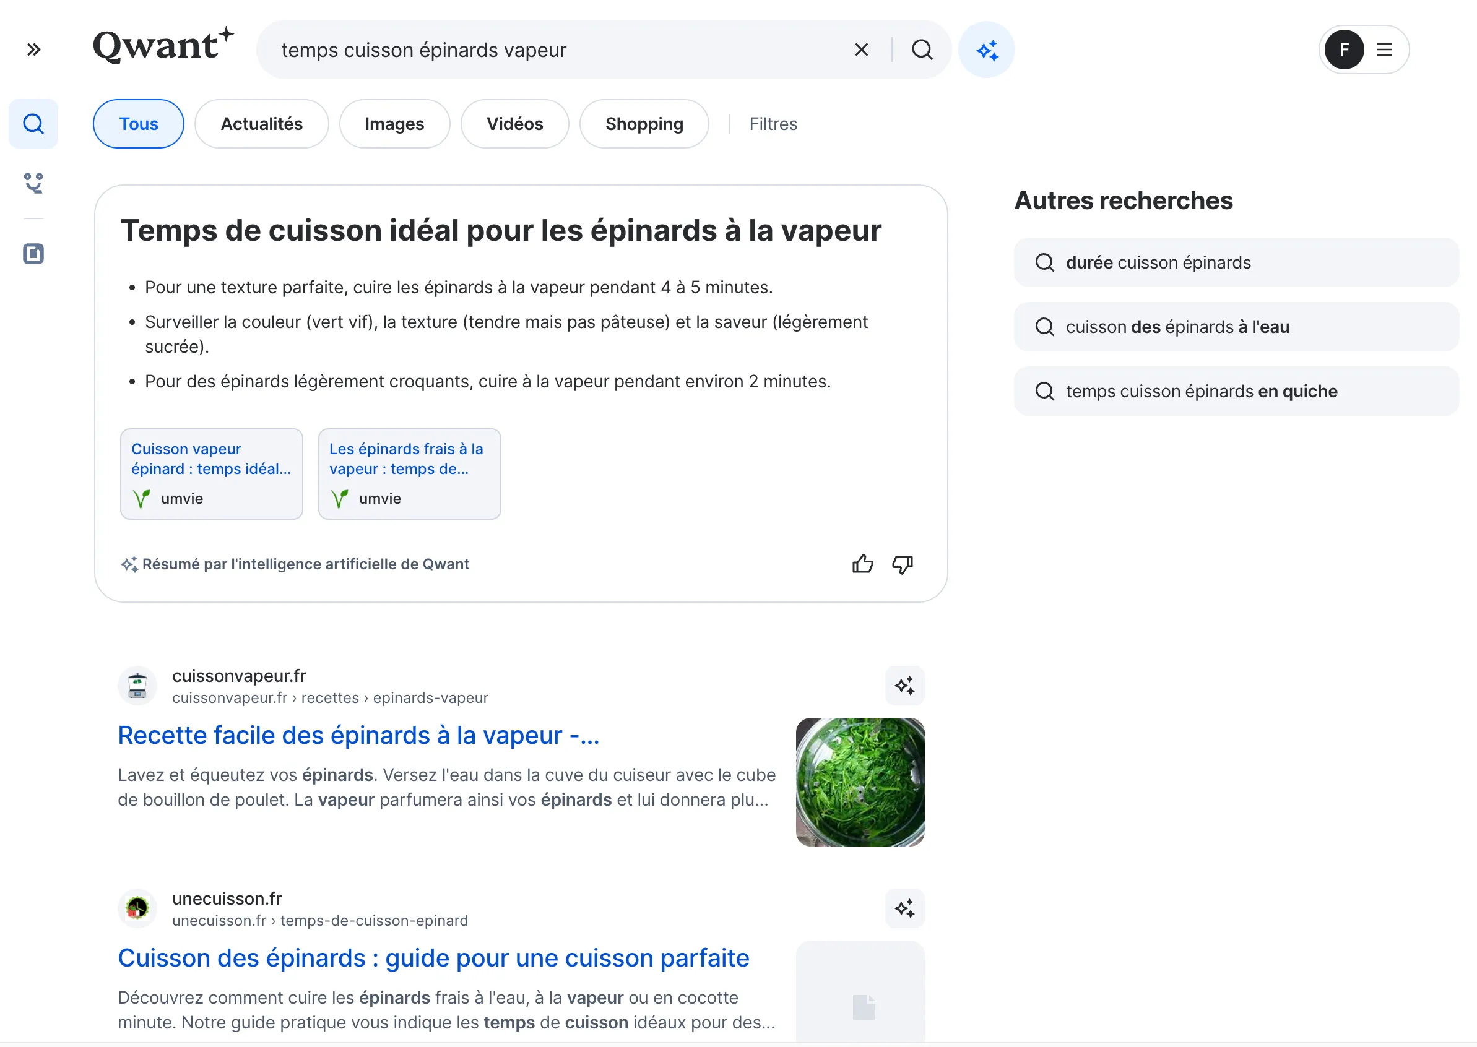Open the sidebar square panel icon
Viewport: 1477px width, 1047px height.
33,254
